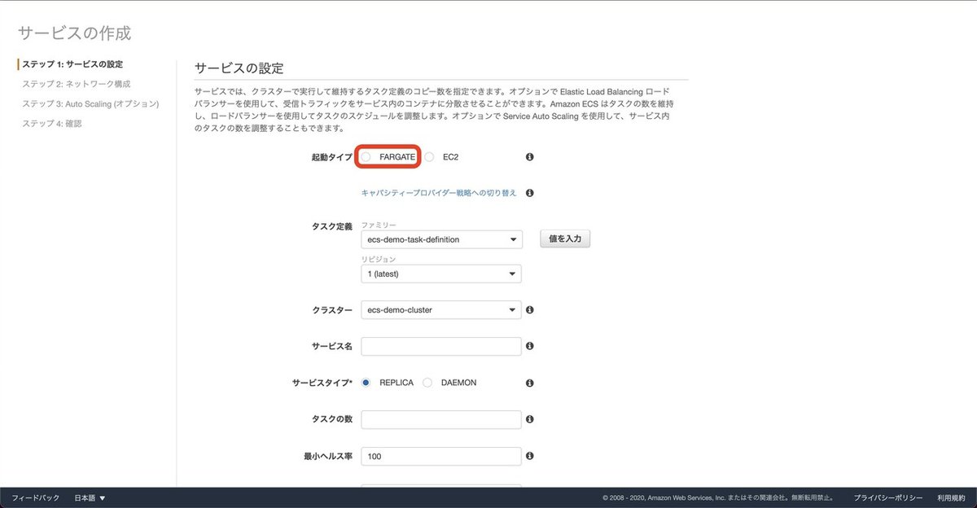Open プライバシーポリシー link in footer
Viewport: 977px width, 508px height.
pos(888,497)
